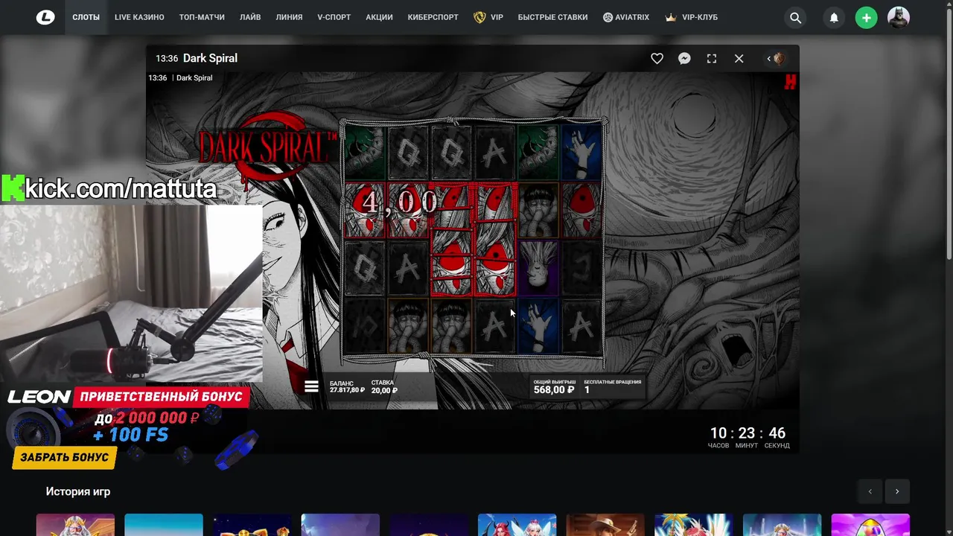The width and height of the screenshot is (953, 536).
Task: Open the chat messenger icon
Action: 684,58
